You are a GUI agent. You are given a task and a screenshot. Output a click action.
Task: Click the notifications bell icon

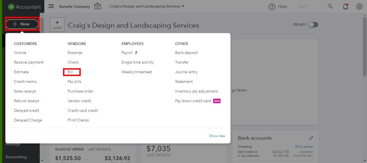tap(345, 6)
